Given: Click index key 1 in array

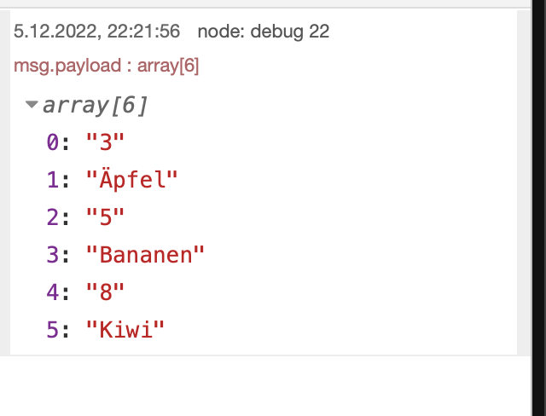Looking at the screenshot, I should [53, 180].
